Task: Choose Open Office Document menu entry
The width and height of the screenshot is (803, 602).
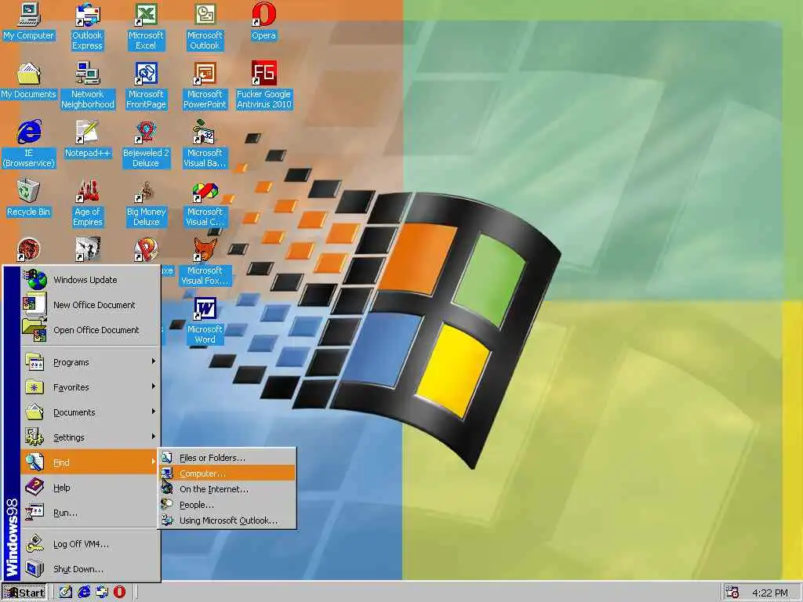Action: 91,330
